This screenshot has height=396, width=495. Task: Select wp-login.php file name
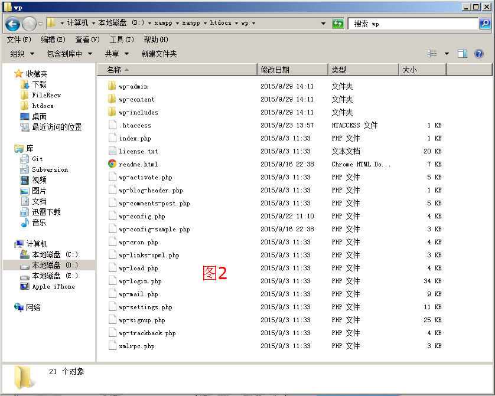pos(140,282)
